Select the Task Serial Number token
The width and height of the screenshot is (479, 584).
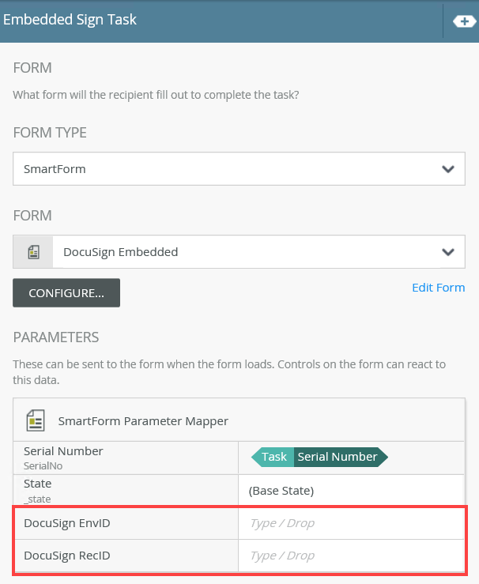pyautogui.click(x=319, y=457)
